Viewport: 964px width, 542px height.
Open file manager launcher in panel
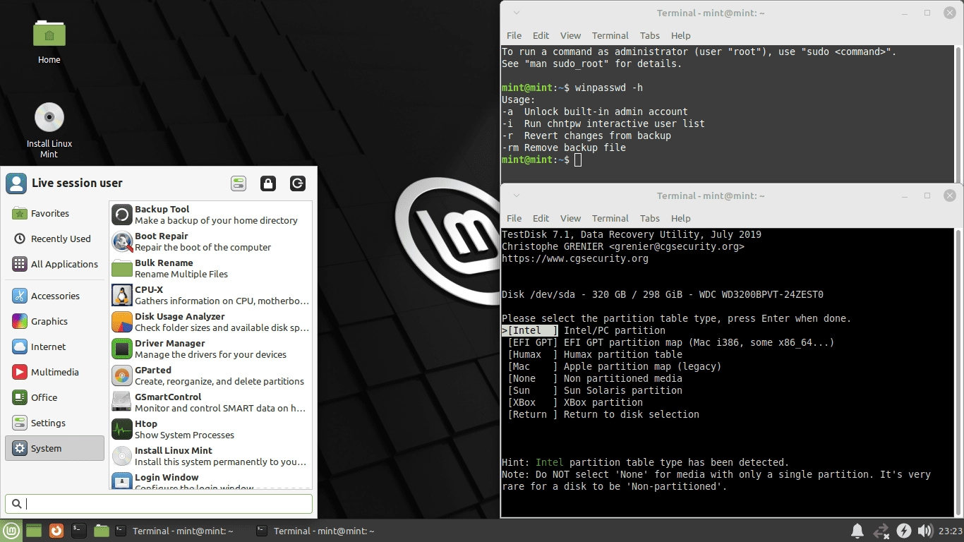coord(102,531)
